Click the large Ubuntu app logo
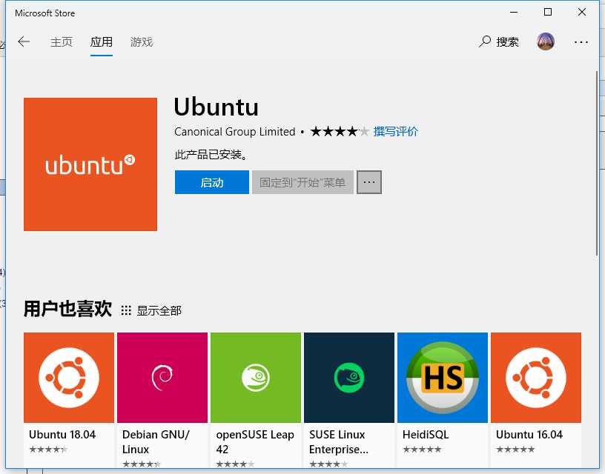The height and width of the screenshot is (474, 605). pyautogui.click(x=90, y=164)
